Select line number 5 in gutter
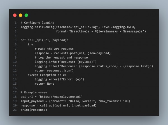Image resolution: width=168 pixels, height=125 pixels. [16, 40]
